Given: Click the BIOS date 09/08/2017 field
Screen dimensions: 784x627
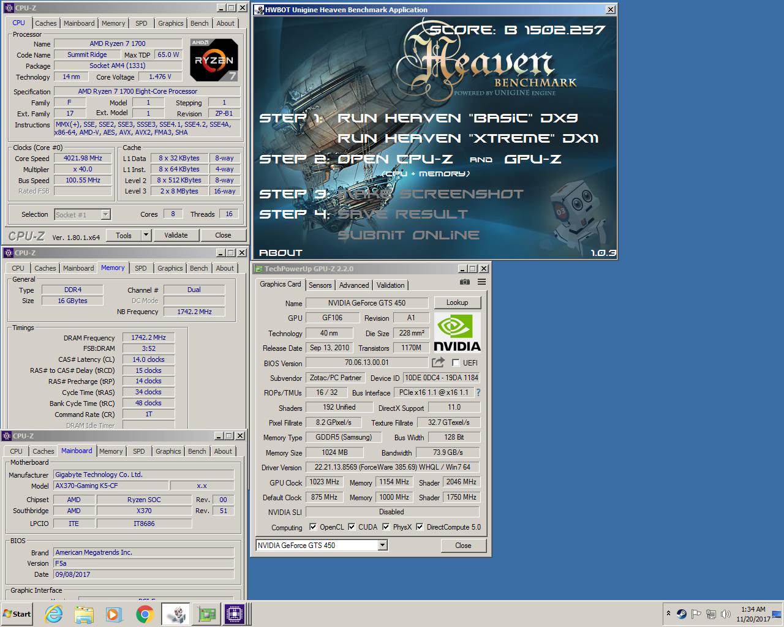Looking at the screenshot, I should pyautogui.click(x=144, y=574).
